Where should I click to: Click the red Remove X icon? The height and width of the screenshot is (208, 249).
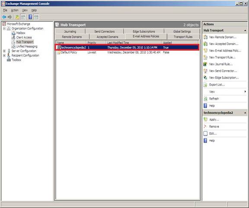205,127
